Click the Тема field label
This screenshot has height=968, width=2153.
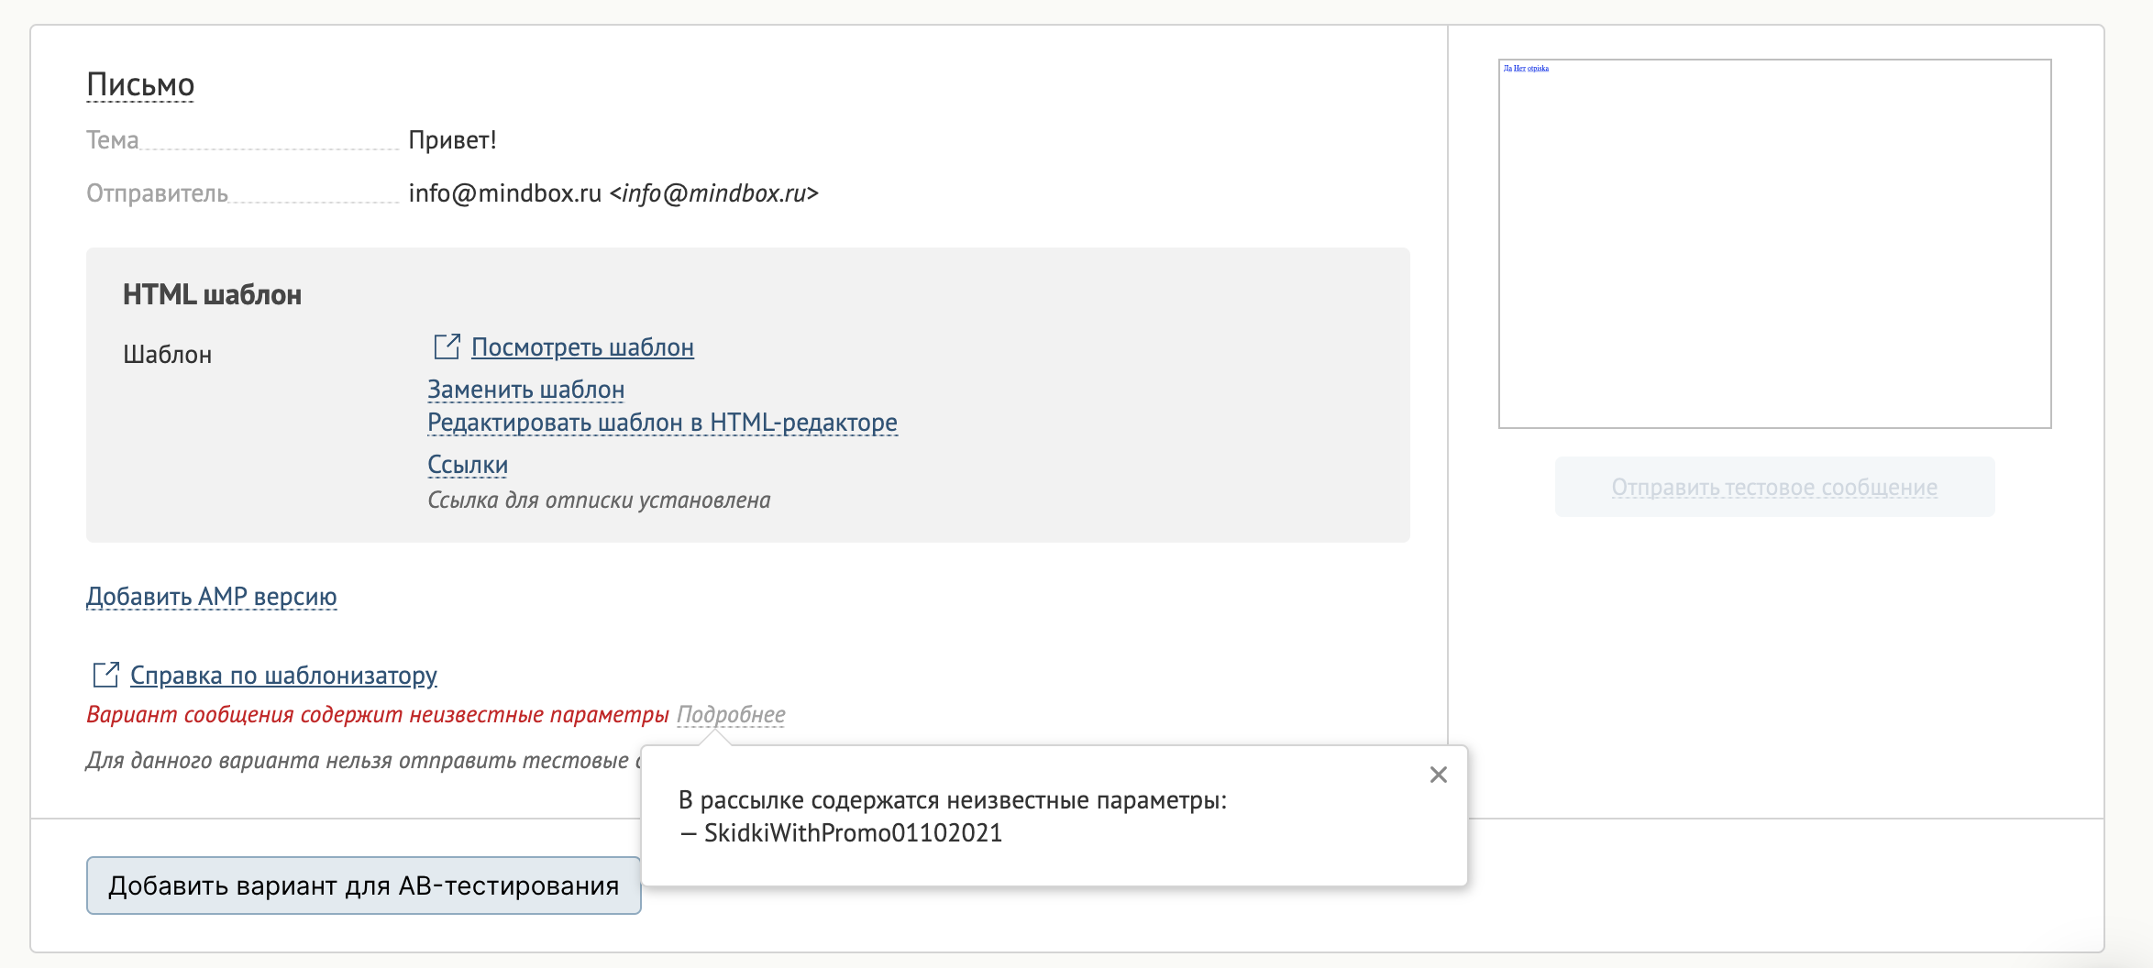(113, 140)
